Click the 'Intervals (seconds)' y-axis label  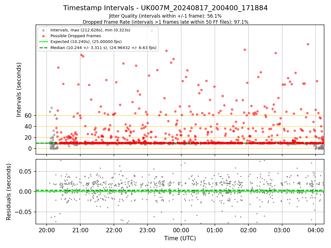[19, 90]
